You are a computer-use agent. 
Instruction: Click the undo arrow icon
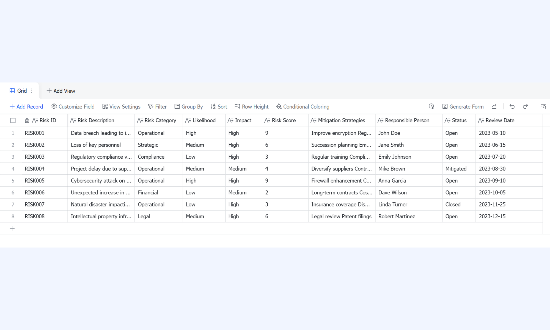tap(512, 106)
